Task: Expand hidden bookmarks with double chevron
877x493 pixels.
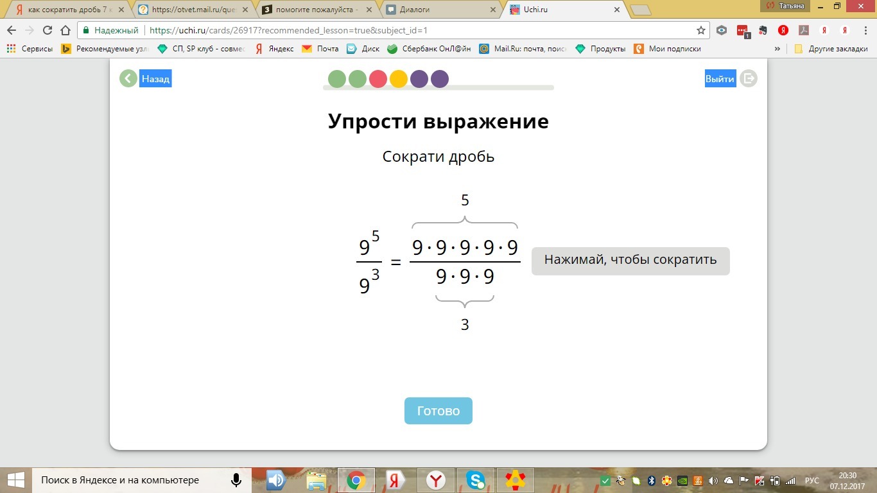Action: pyautogui.click(x=777, y=49)
